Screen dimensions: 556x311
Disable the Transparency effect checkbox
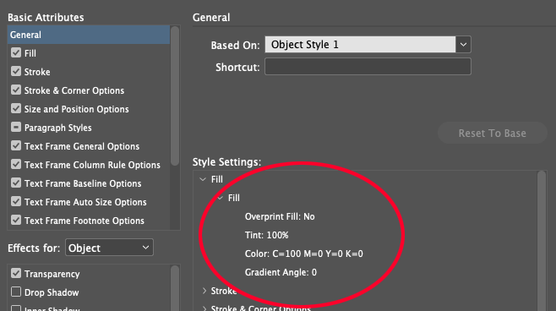16,273
